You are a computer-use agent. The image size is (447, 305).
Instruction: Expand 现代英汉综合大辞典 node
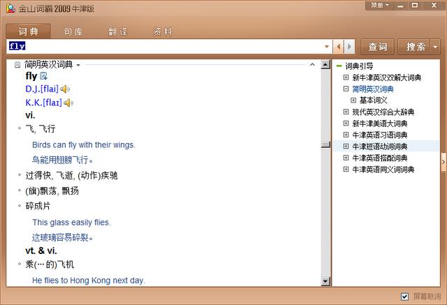click(346, 112)
